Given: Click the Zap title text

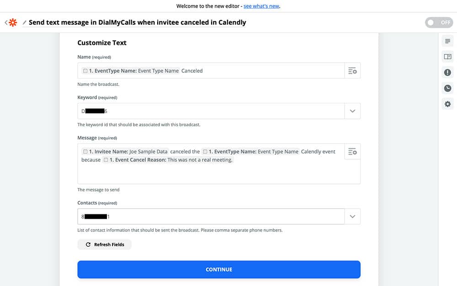Looking at the screenshot, I should [x=137, y=22].
